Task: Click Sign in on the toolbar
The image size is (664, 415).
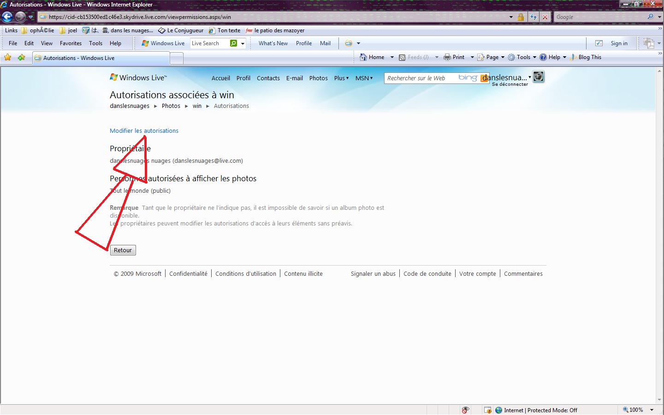Action: [619, 43]
